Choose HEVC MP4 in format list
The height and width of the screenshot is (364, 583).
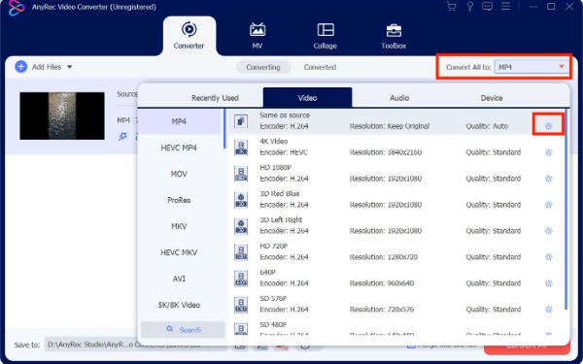(179, 148)
